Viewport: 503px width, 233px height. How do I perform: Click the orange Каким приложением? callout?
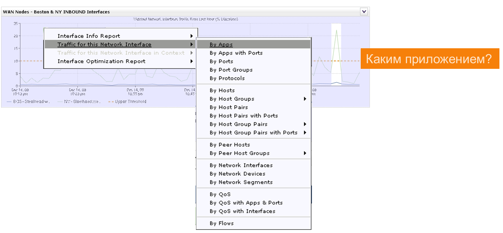[430, 59]
